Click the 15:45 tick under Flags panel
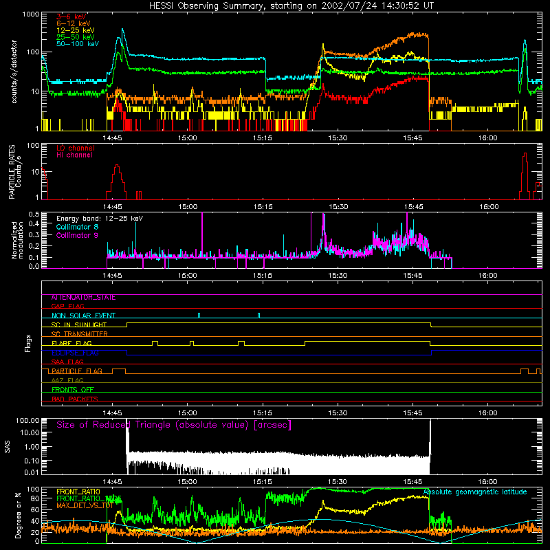Image resolution: width=550 pixels, height=550 pixels. tap(413, 413)
